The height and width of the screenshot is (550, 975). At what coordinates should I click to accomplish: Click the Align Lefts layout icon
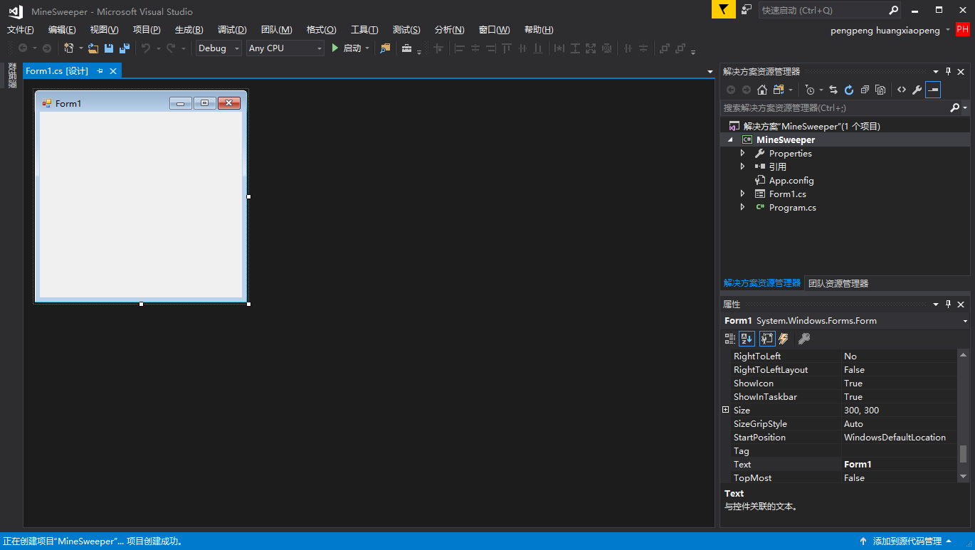459,48
